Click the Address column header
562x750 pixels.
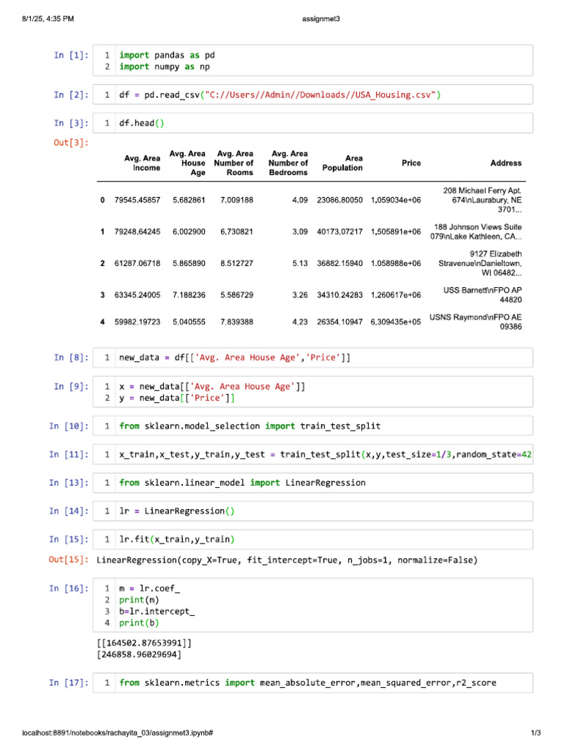[x=506, y=163]
